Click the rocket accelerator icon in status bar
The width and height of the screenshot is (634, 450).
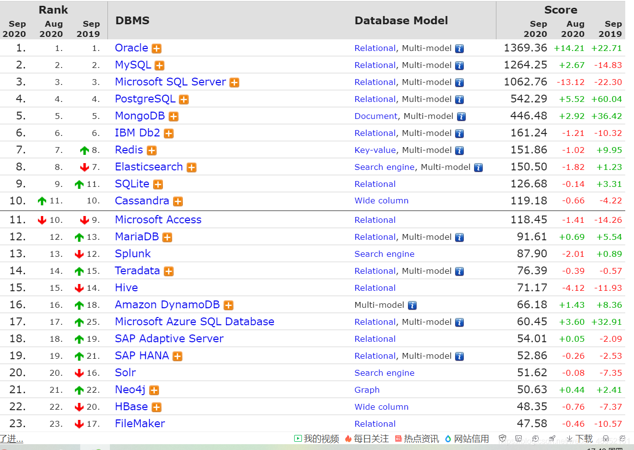tap(552, 439)
